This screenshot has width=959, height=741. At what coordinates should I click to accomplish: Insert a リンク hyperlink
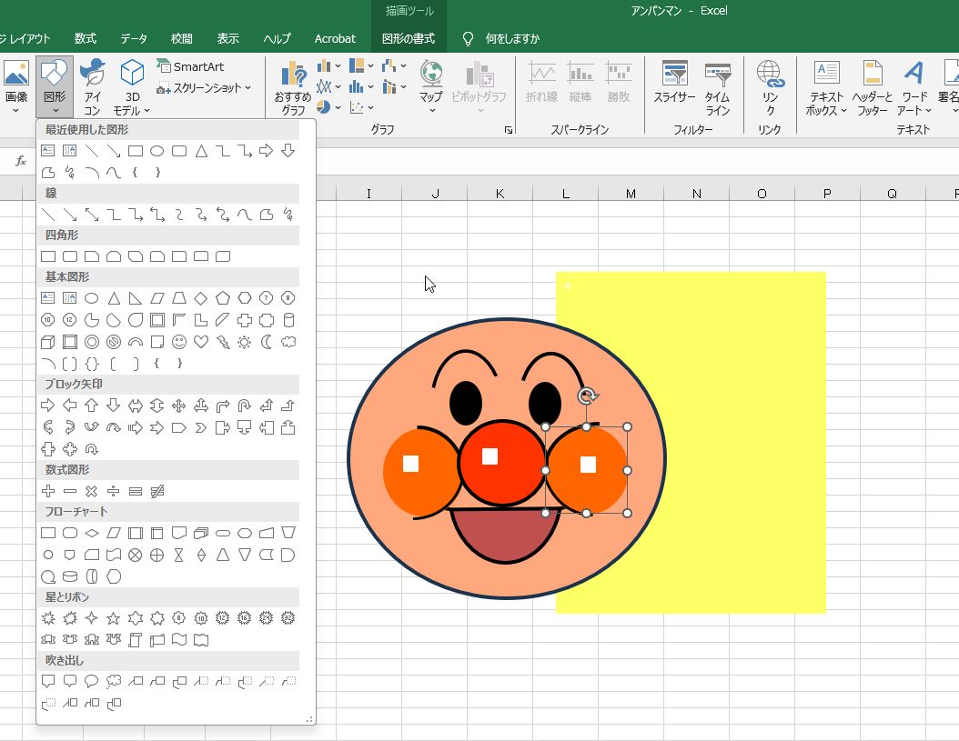point(770,88)
